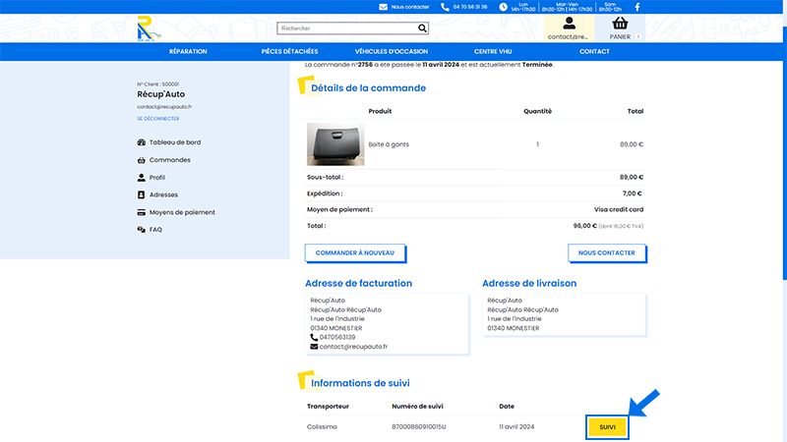Click the Visa credit card text

619,209
